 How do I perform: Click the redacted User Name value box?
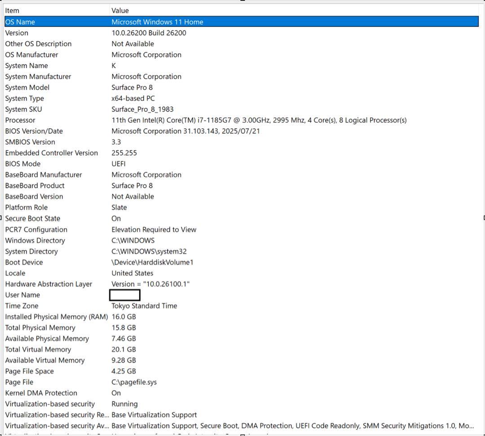click(x=124, y=295)
